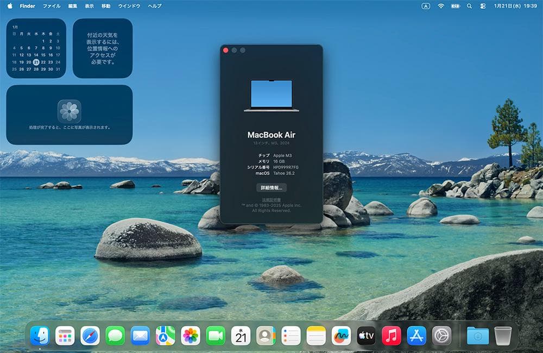Open the 移動 menu in the menu bar
This screenshot has height=353, width=543.
click(x=106, y=6)
